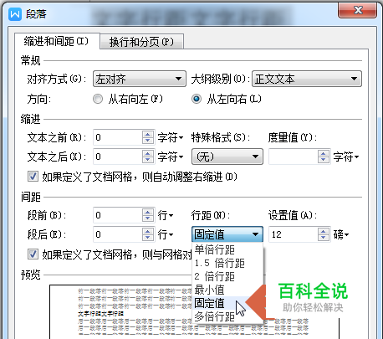Increase 文本之后 value with up arrow
The image size is (383, 339).
pyautogui.click(x=148, y=153)
